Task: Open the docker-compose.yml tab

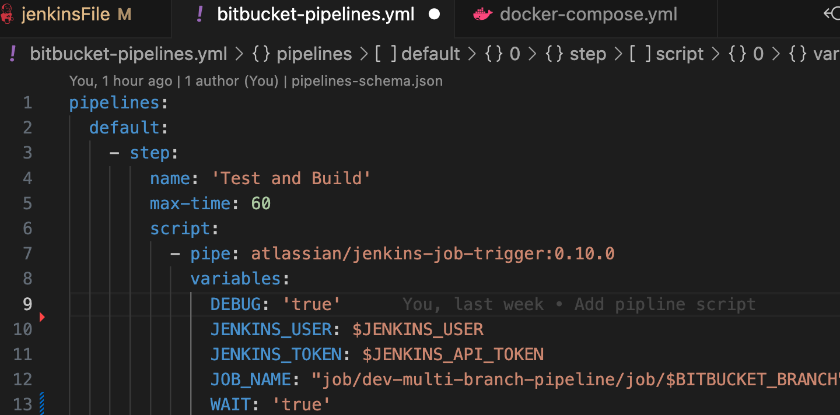Action: (x=588, y=15)
